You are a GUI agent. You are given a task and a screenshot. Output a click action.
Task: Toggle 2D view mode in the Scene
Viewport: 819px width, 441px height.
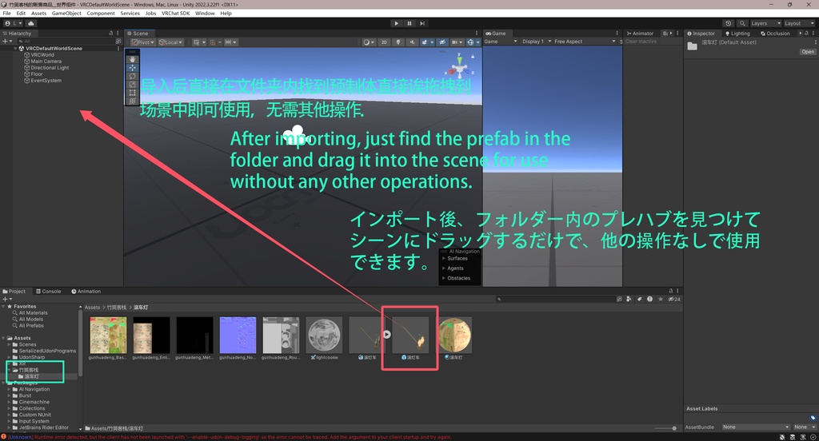tap(384, 42)
